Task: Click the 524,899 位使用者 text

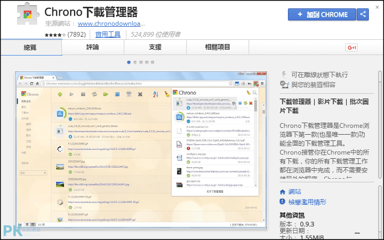Action: (155, 35)
